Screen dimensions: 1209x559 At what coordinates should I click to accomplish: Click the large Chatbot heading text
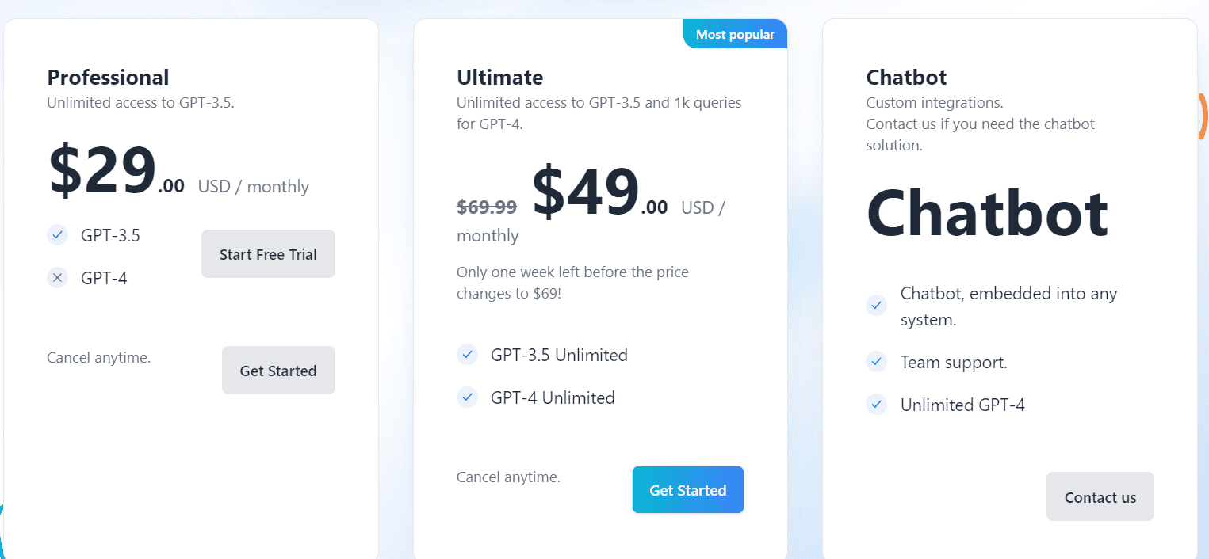click(986, 212)
